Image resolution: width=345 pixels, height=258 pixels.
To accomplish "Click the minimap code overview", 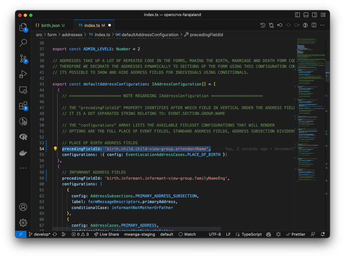I will (311, 109).
